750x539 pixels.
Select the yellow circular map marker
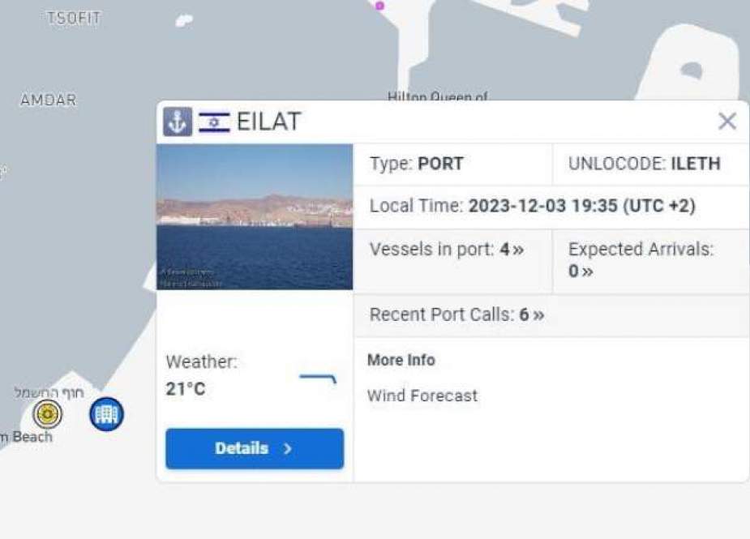(x=48, y=414)
